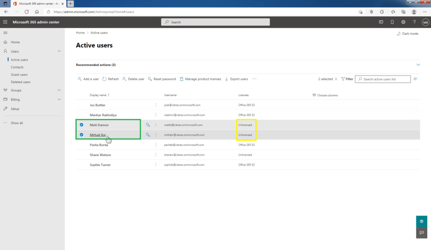Open the list view options icon
The width and height of the screenshot is (431, 250).
point(415,79)
